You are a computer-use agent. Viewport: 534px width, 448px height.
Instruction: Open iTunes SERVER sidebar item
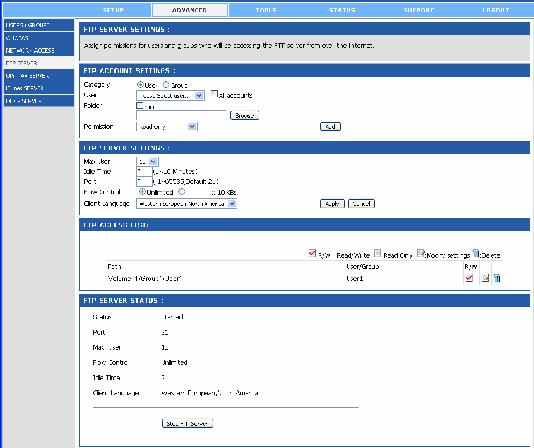[x=39, y=88]
